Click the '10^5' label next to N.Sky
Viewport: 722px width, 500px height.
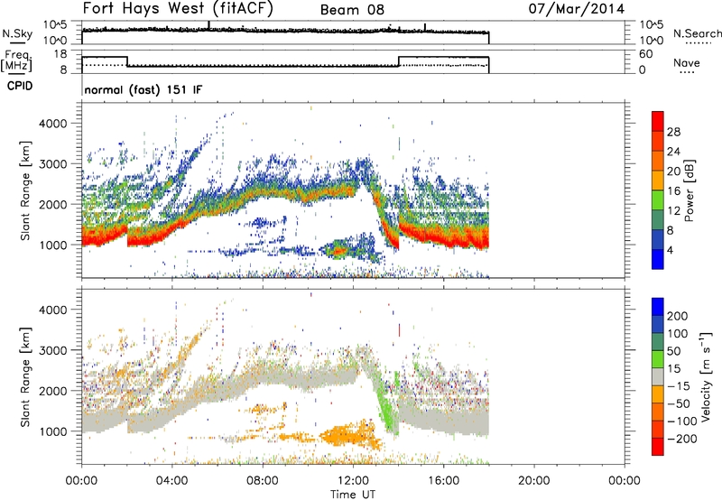[56, 25]
